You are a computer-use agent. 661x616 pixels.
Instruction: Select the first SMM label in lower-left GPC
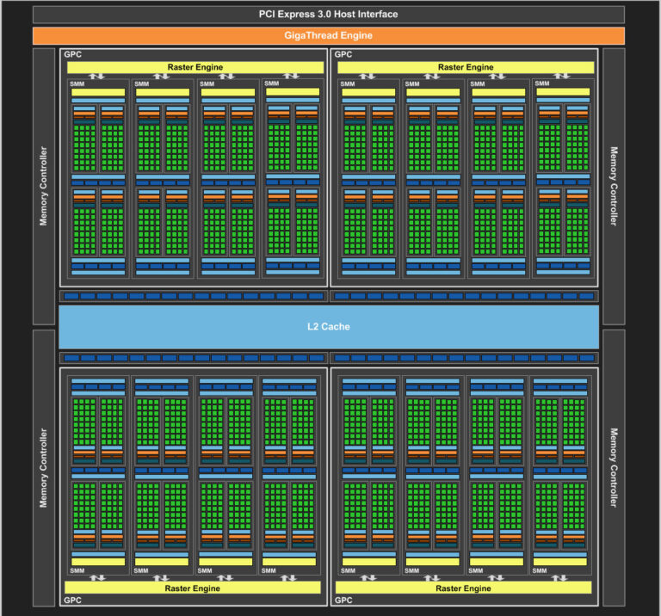[x=77, y=570]
